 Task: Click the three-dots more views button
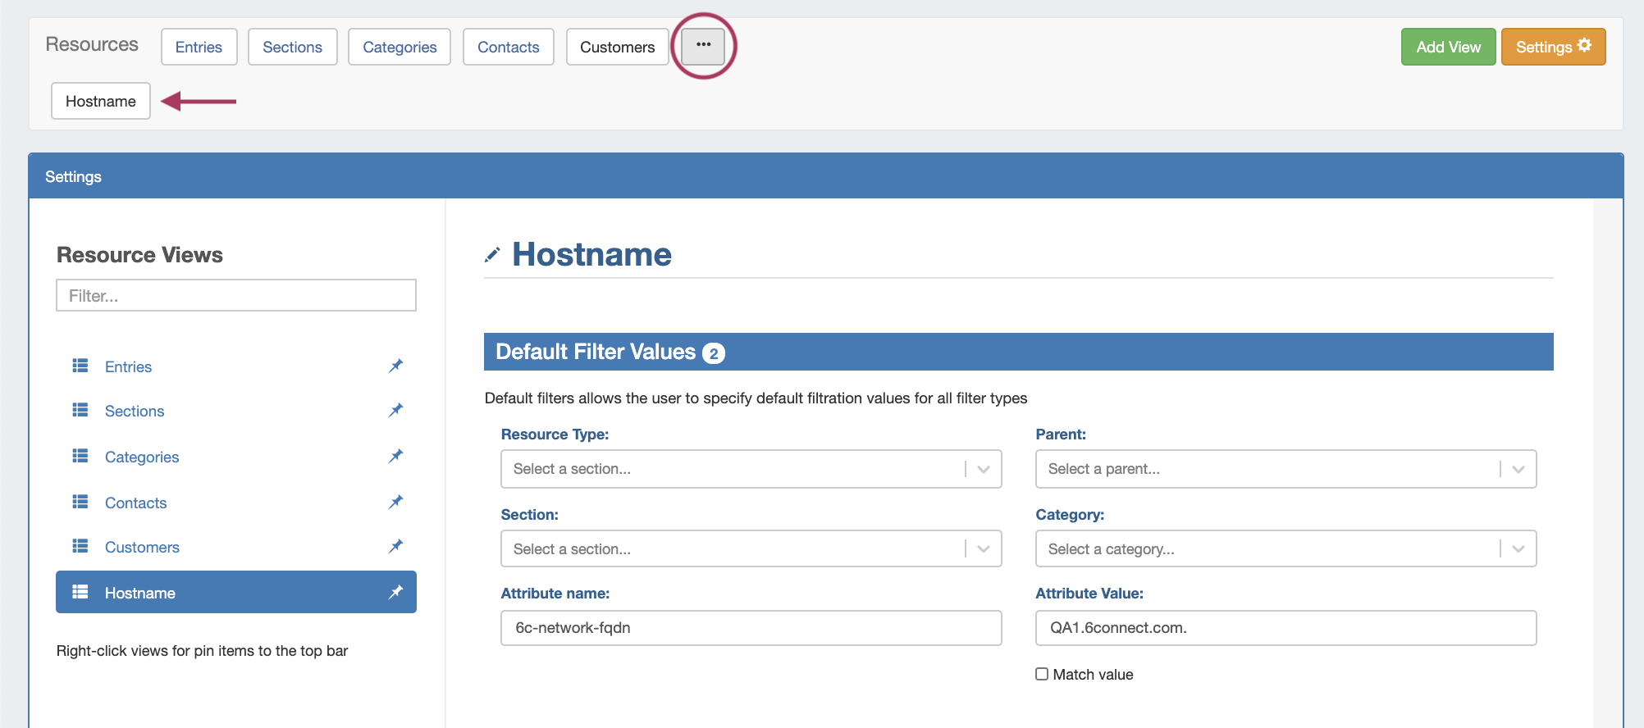[703, 46]
